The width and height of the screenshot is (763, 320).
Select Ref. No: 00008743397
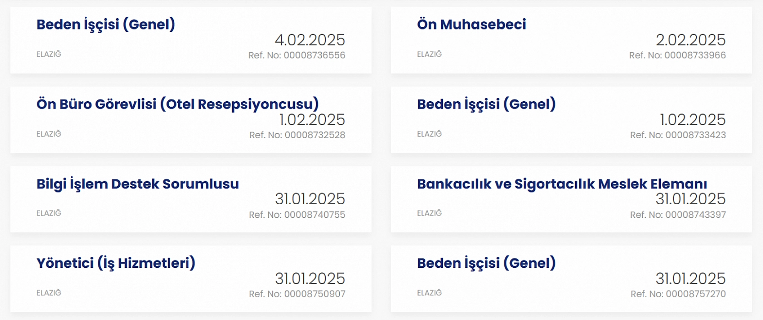[x=678, y=215]
